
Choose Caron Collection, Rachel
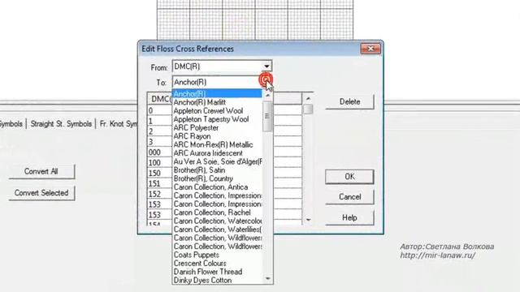pos(217,213)
